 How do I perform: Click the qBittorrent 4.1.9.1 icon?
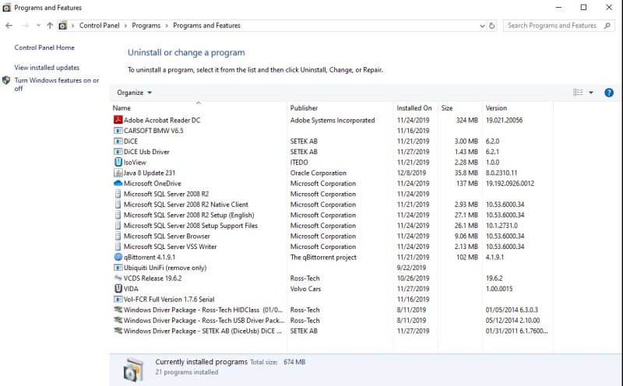pyautogui.click(x=118, y=257)
